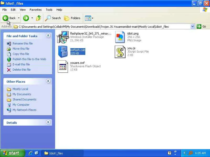
Task: Expand the Address bar dropdown list
Action: pyautogui.click(x=192, y=26)
